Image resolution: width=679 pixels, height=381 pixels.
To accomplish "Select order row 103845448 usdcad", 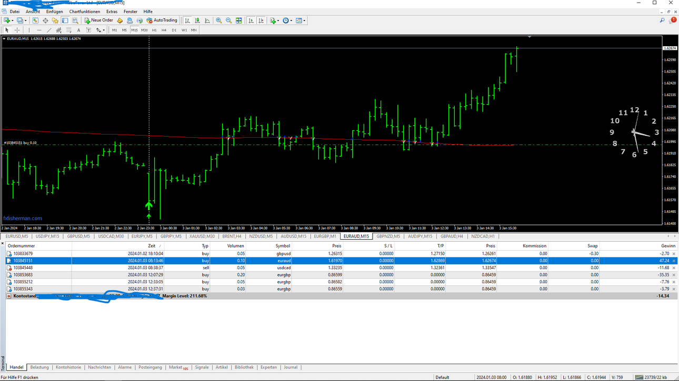I will coord(341,268).
